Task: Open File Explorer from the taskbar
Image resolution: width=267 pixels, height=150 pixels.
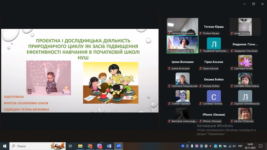Action: [80, 146]
